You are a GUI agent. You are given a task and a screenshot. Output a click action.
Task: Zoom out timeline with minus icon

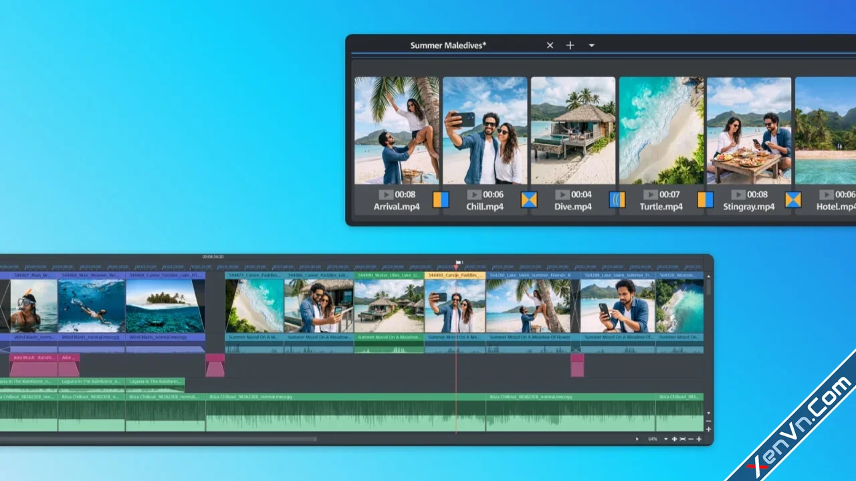pyautogui.click(x=691, y=440)
